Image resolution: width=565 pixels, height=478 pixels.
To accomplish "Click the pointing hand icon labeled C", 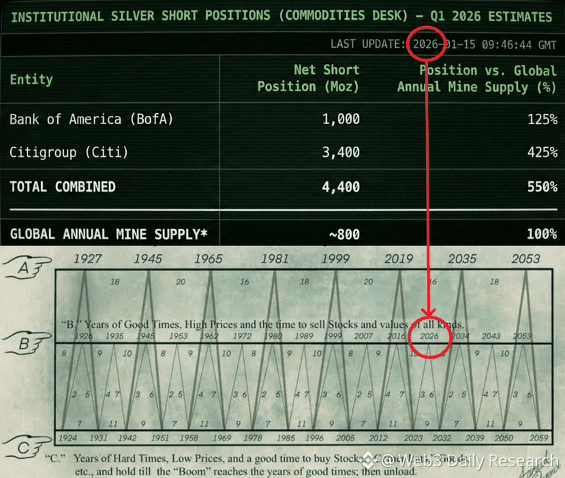I will coord(27,447).
